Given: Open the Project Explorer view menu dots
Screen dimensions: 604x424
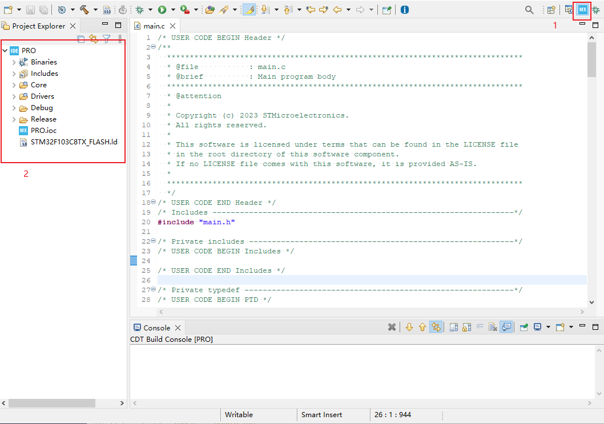Looking at the screenshot, I should click(120, 38).
